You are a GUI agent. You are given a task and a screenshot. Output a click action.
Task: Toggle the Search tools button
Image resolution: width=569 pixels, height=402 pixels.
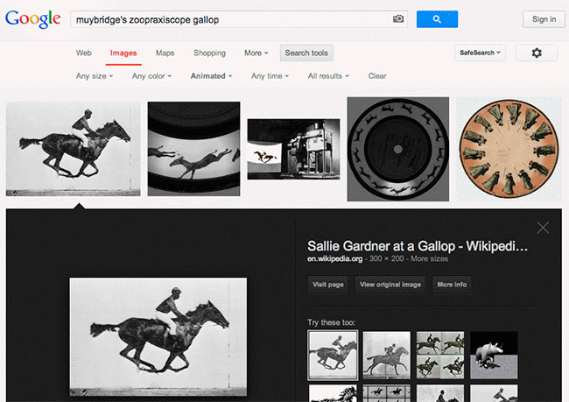coord(306,53)
